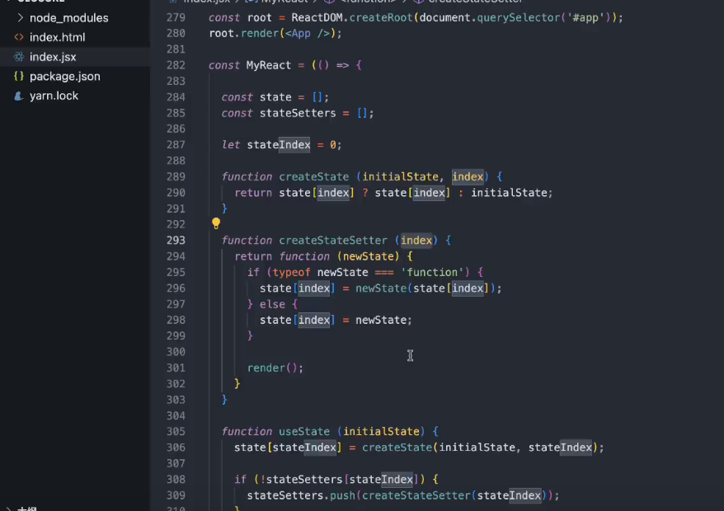724x511 pixels.
Task: Click line number 287 in gutter
Action: coord(176,144)
